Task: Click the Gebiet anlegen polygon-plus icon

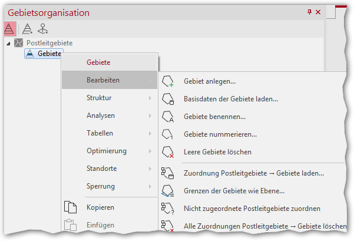Action: coord(168,81)
